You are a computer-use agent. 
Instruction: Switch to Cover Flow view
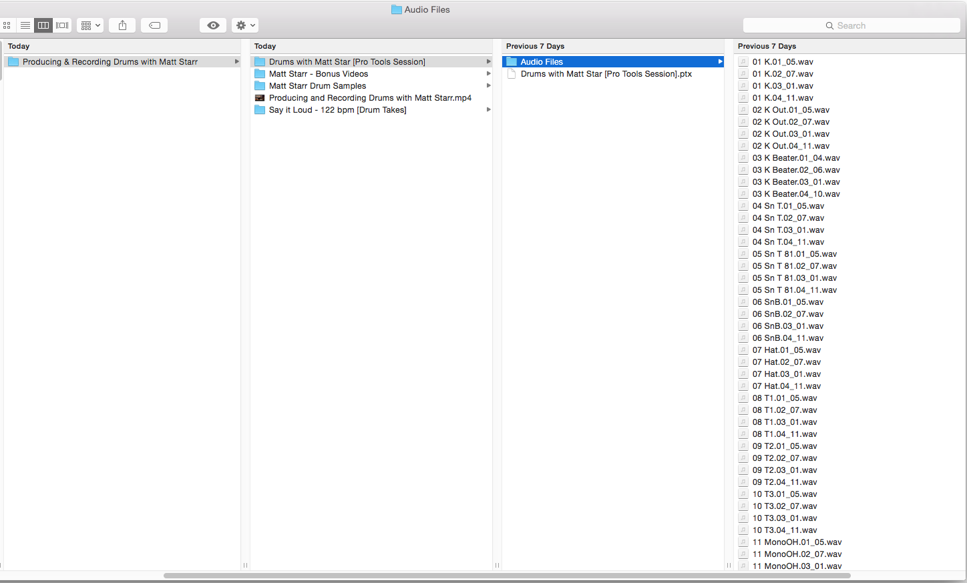[x=61, y=25]
